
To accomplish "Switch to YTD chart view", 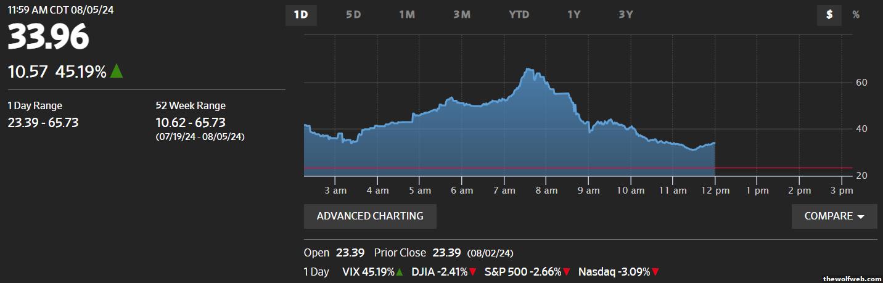I will [x=519, y=15].
